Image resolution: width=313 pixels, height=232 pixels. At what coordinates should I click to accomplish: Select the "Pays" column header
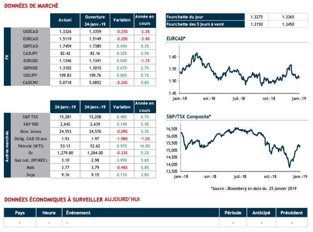20,213
